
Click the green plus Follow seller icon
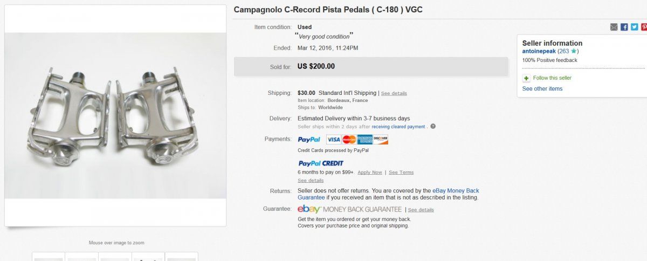[526, 78]
